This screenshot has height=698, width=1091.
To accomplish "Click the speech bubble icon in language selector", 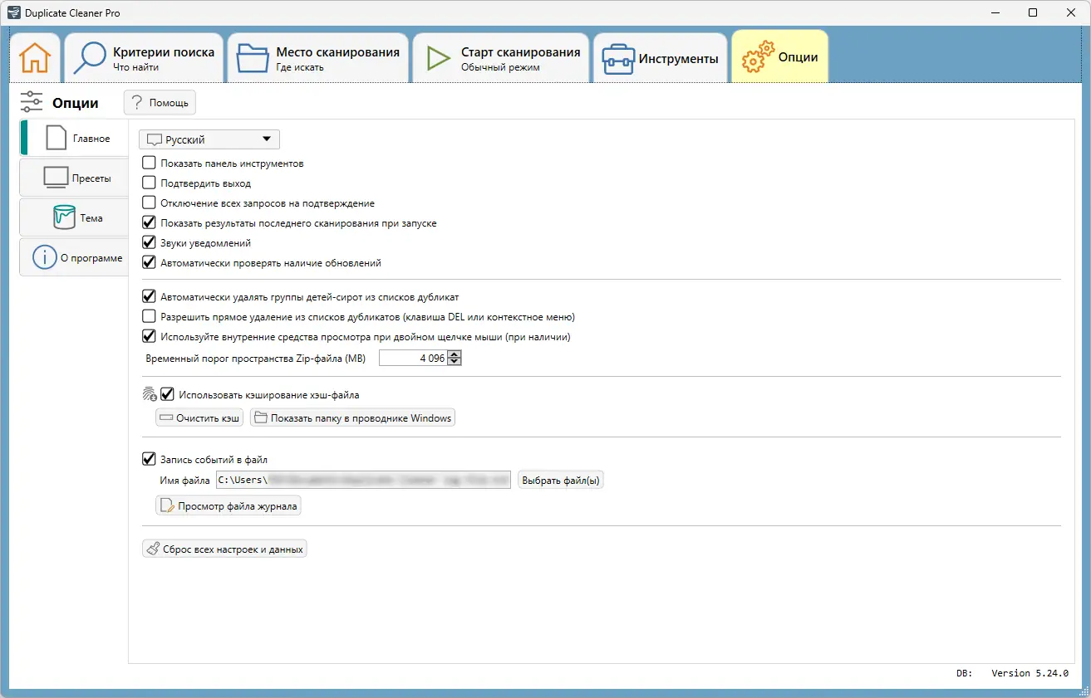I will (154, 140).
